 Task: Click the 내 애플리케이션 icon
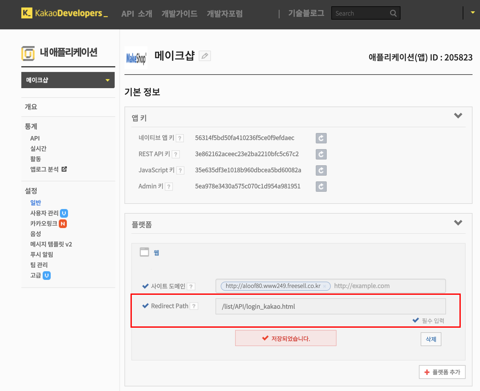pyautogui.click(x=28, y=53)
